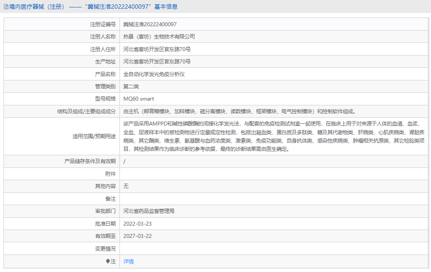Click the 审批部门 label
This screenshot has width=431, height=272.
point(105,211)
